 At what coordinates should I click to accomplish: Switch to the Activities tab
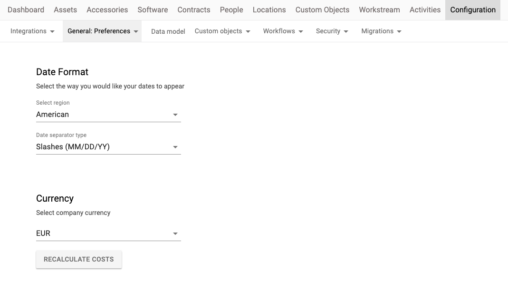point(425,10)
